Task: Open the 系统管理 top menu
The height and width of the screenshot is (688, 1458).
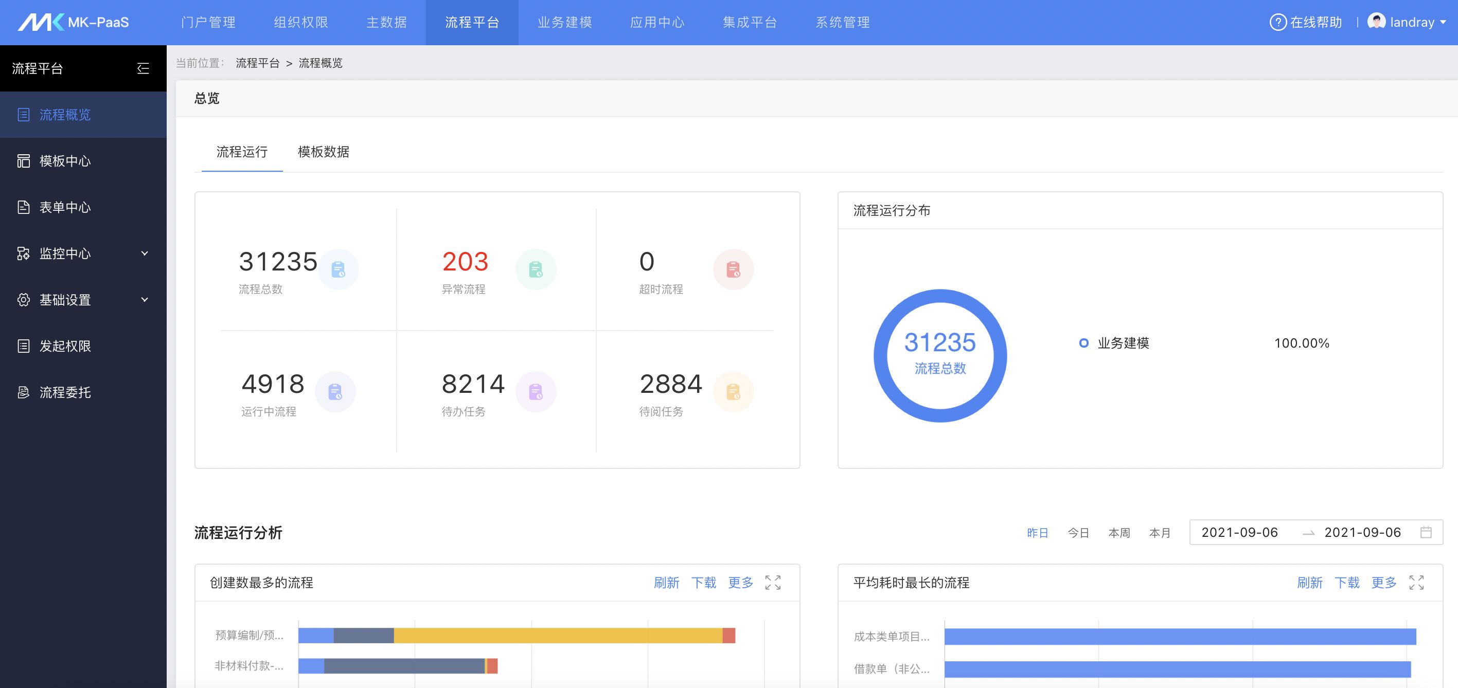Action: click(x=843, y=22)
